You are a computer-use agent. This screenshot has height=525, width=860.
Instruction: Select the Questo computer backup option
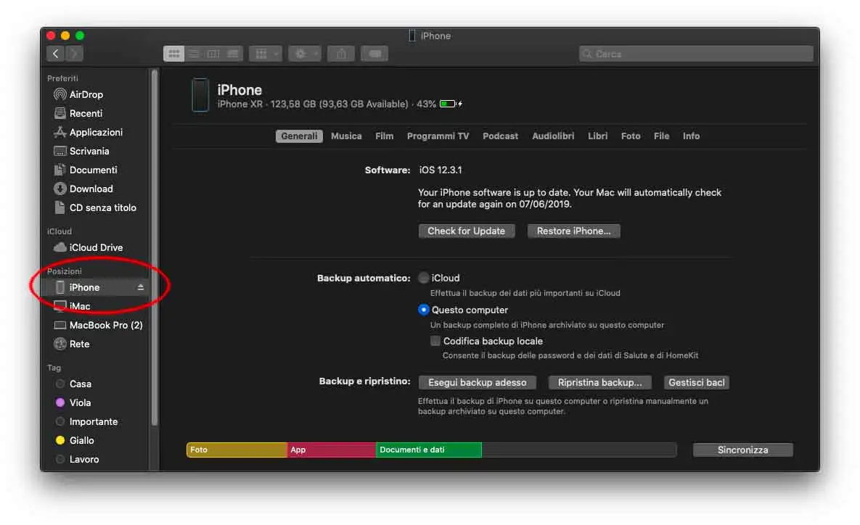click(x=423, y=310)
